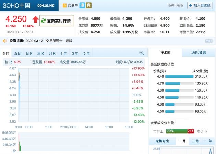Image resolution: width=216 pixels, height=154 pixels.
Task: Switch to the 五日 chart tab
Action: tap(17, 53)
